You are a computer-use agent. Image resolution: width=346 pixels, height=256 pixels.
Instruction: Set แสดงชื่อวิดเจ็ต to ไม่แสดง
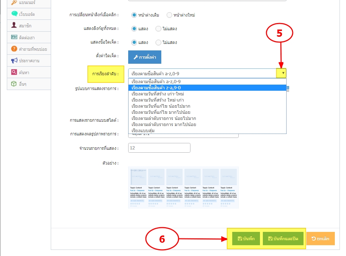[x=158, y=42]
